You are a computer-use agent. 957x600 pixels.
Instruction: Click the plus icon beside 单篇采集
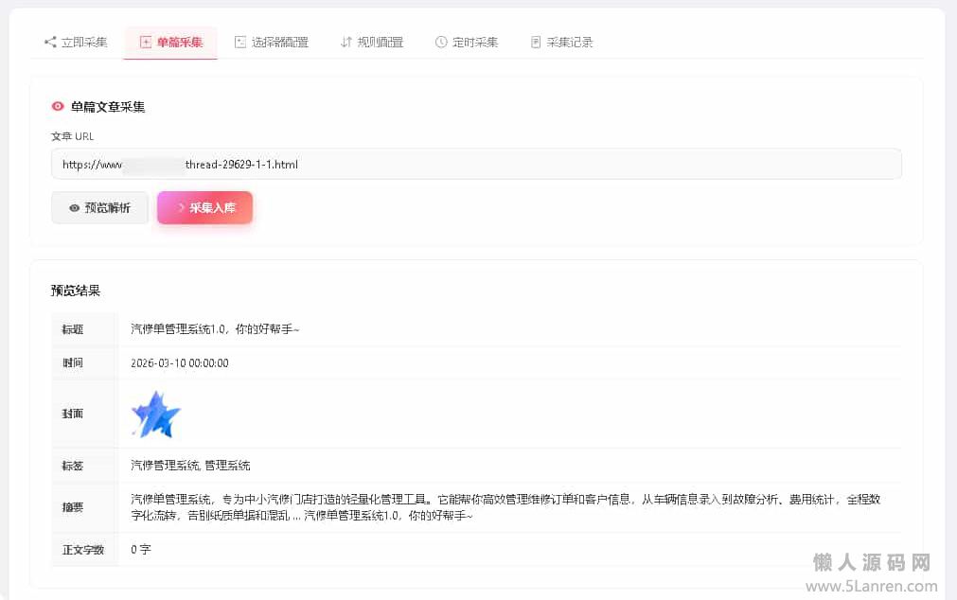[x=145, y=43]
